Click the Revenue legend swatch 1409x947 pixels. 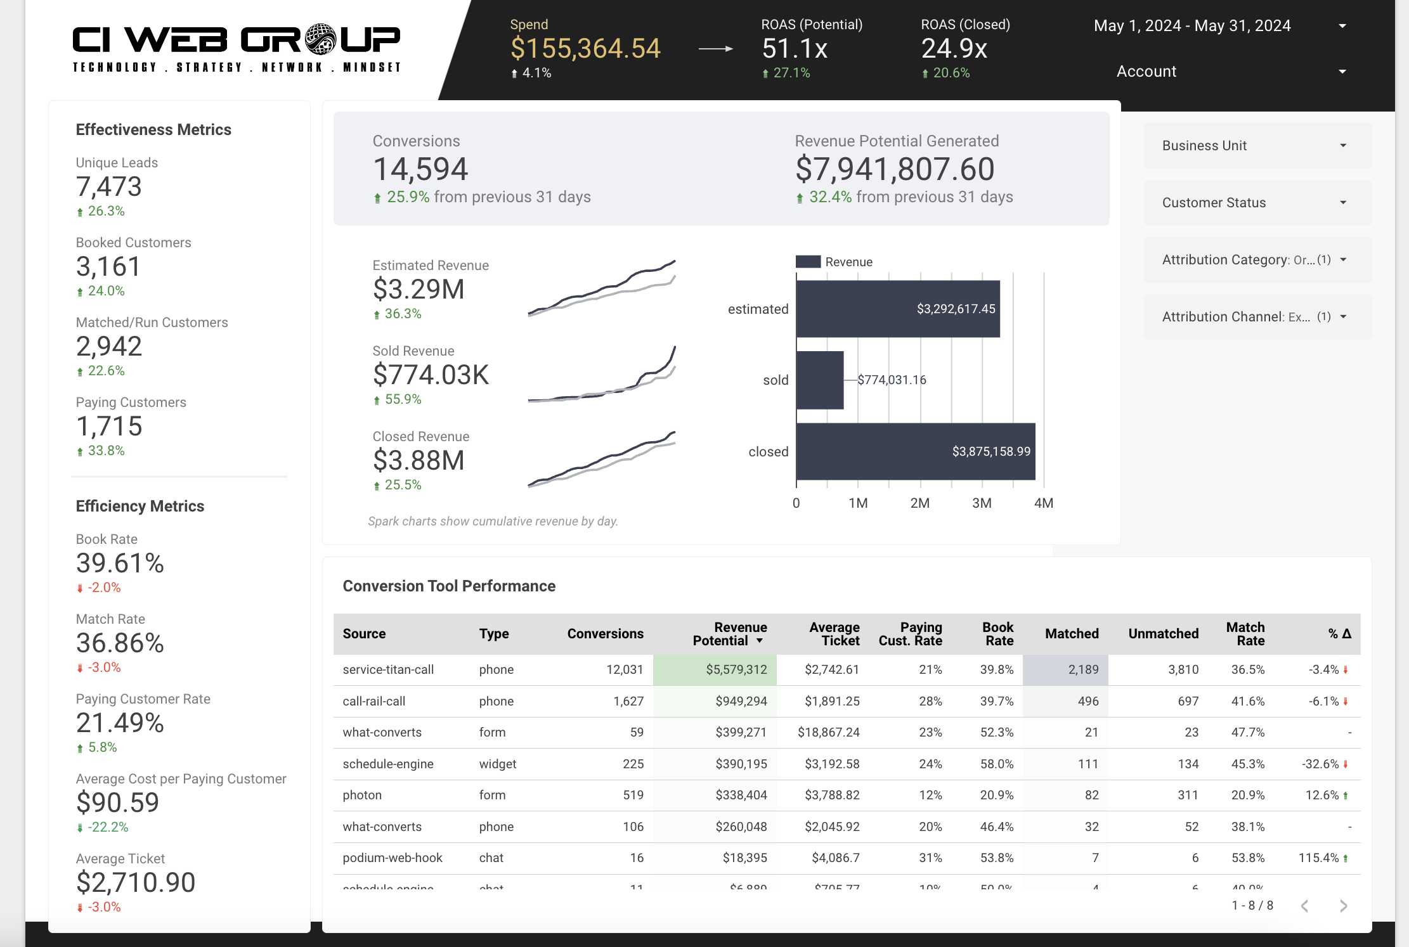click(x=808, y=262)
